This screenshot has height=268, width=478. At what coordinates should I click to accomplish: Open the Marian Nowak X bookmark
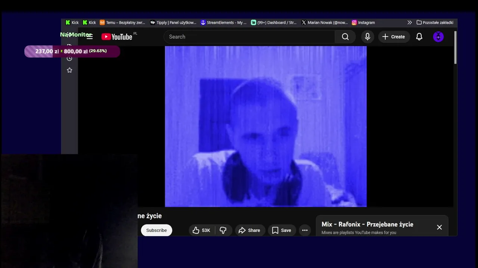pos(325,22)
